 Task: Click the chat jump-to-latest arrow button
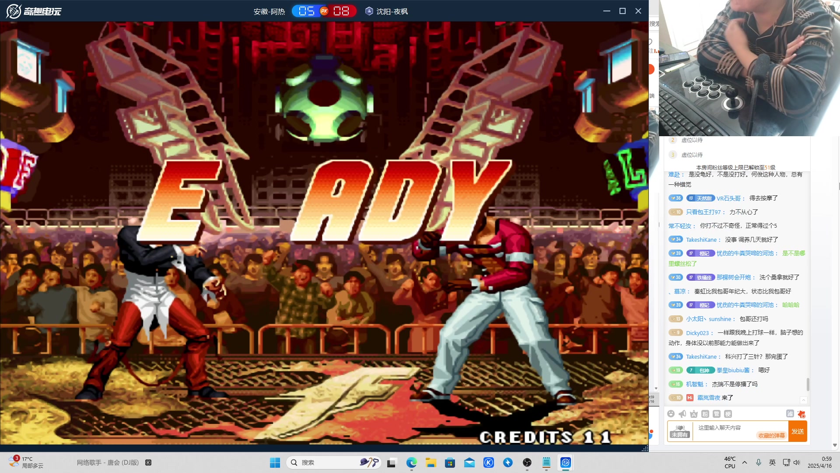(803, 400)
